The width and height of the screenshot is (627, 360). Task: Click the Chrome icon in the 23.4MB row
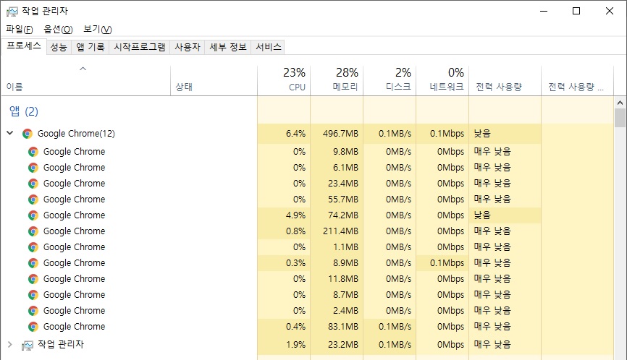point(33,184)
